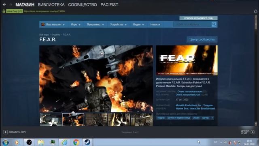Click the Steam taskbar icon

click(x=87, y=142)
